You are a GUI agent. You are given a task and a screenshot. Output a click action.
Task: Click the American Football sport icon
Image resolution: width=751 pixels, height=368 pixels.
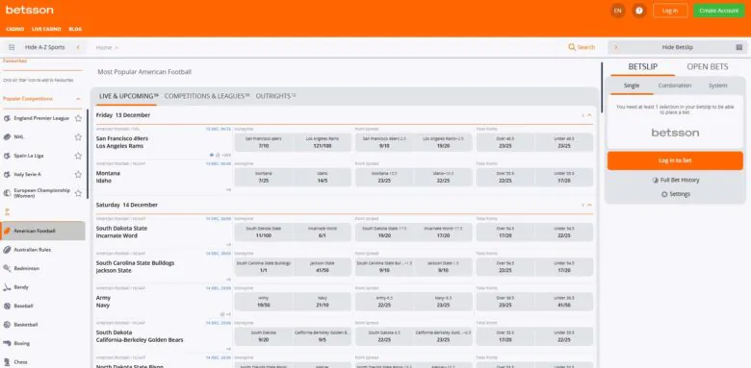[x=7, y=231]
